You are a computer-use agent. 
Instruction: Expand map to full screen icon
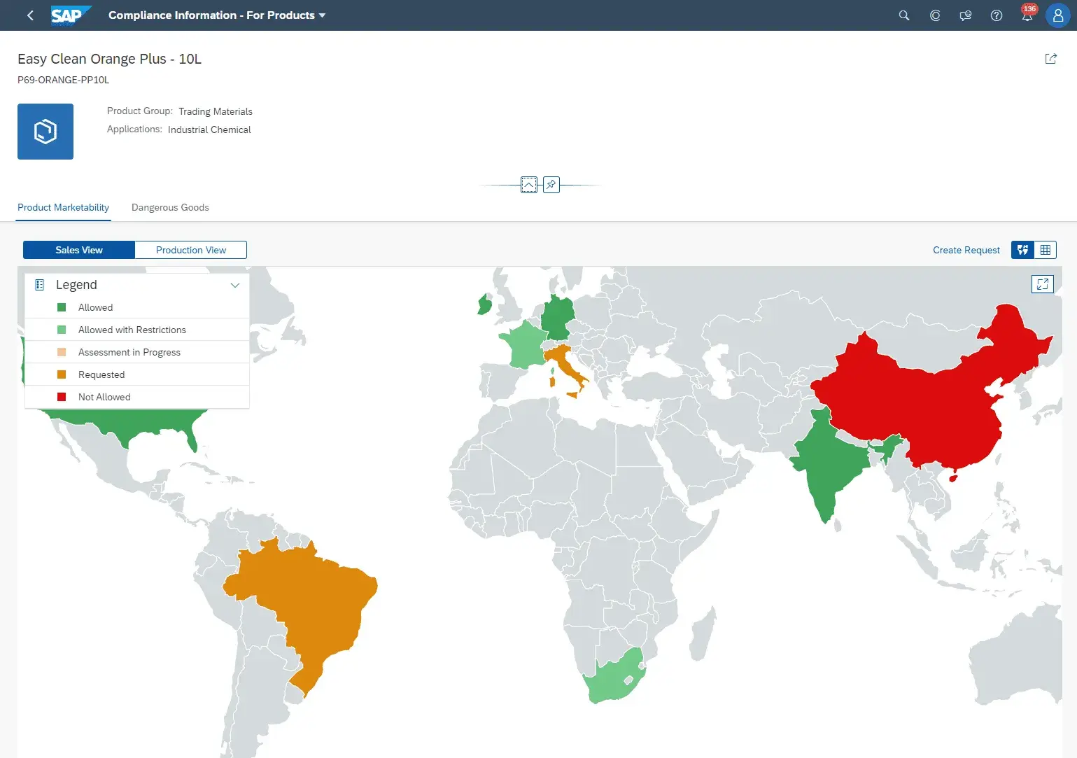(x=1043, y=283)
